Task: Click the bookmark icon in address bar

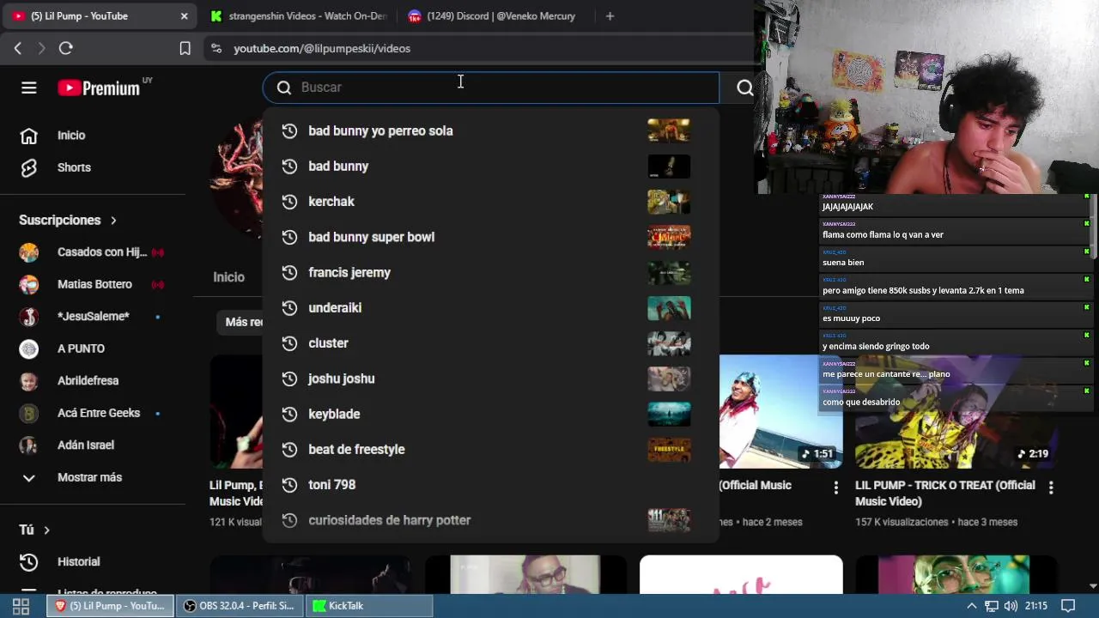Action: [185, 49]
